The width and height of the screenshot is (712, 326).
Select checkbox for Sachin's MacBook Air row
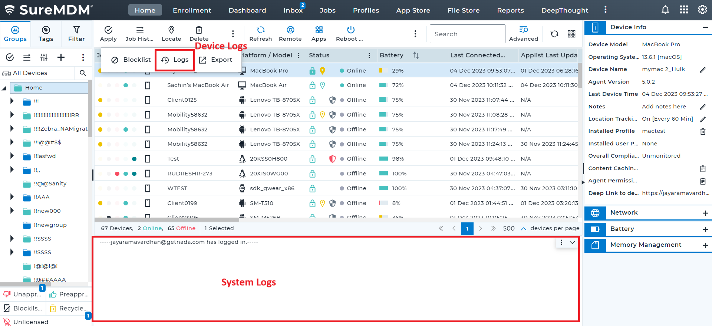click(148, 85)
